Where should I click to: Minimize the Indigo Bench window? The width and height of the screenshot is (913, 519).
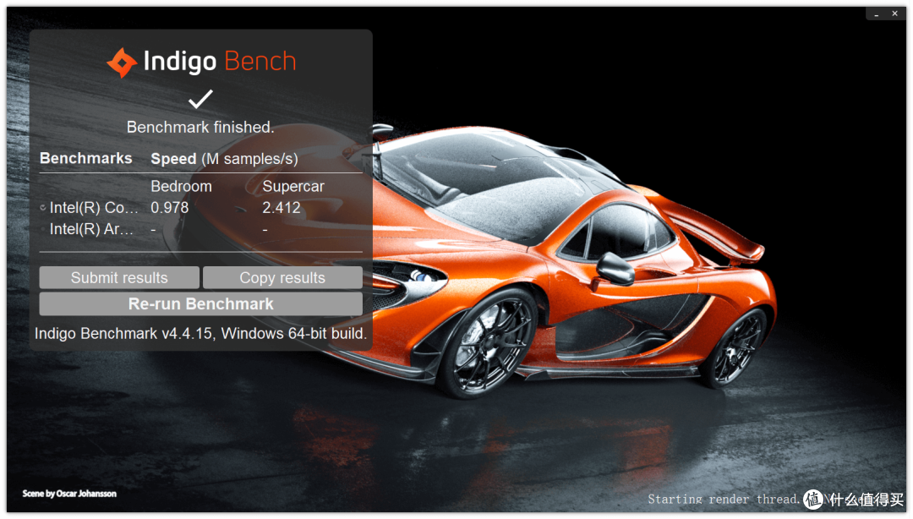click(877, 14)
